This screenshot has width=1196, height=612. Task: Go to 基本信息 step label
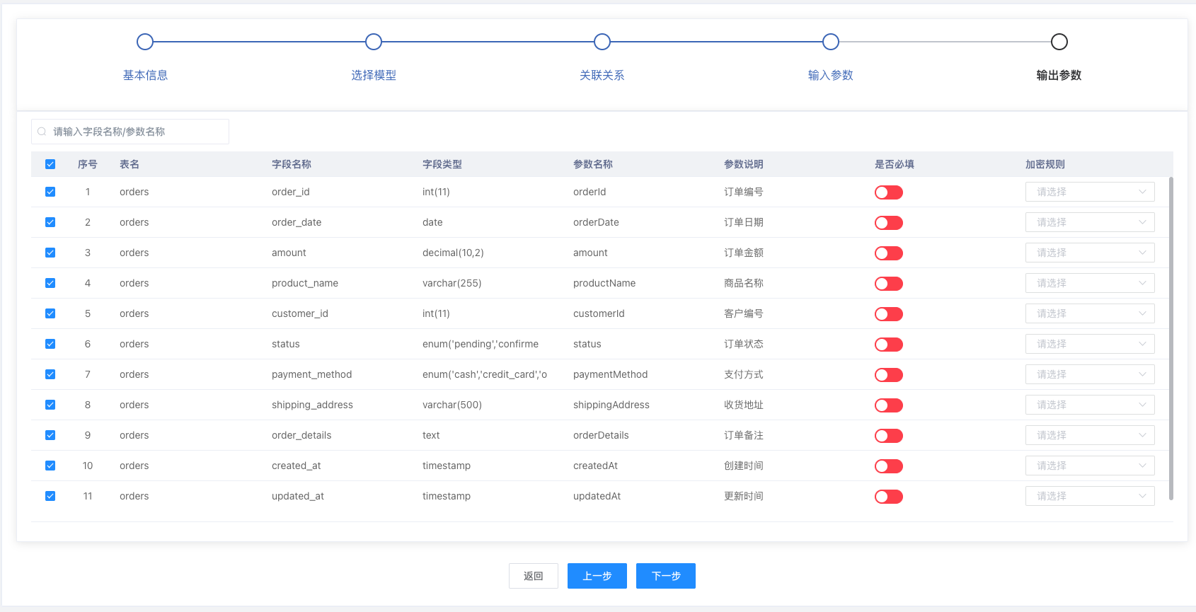[x=145, y=75]
